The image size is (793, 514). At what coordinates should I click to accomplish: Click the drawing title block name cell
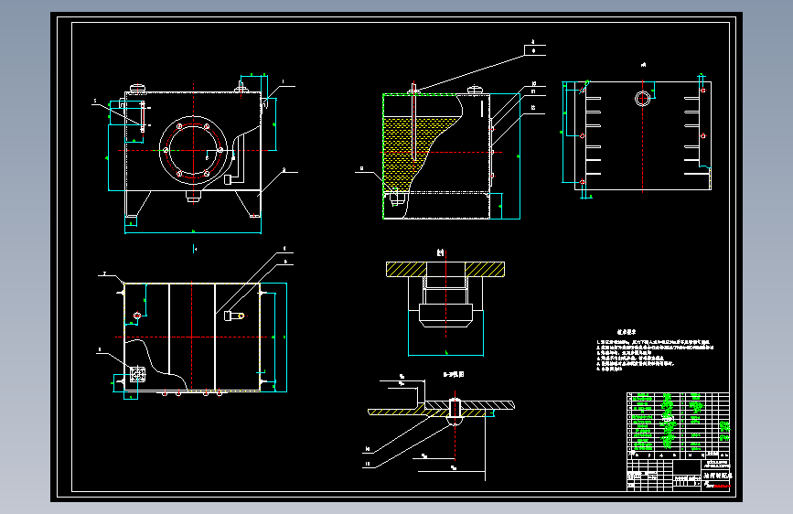717,476
